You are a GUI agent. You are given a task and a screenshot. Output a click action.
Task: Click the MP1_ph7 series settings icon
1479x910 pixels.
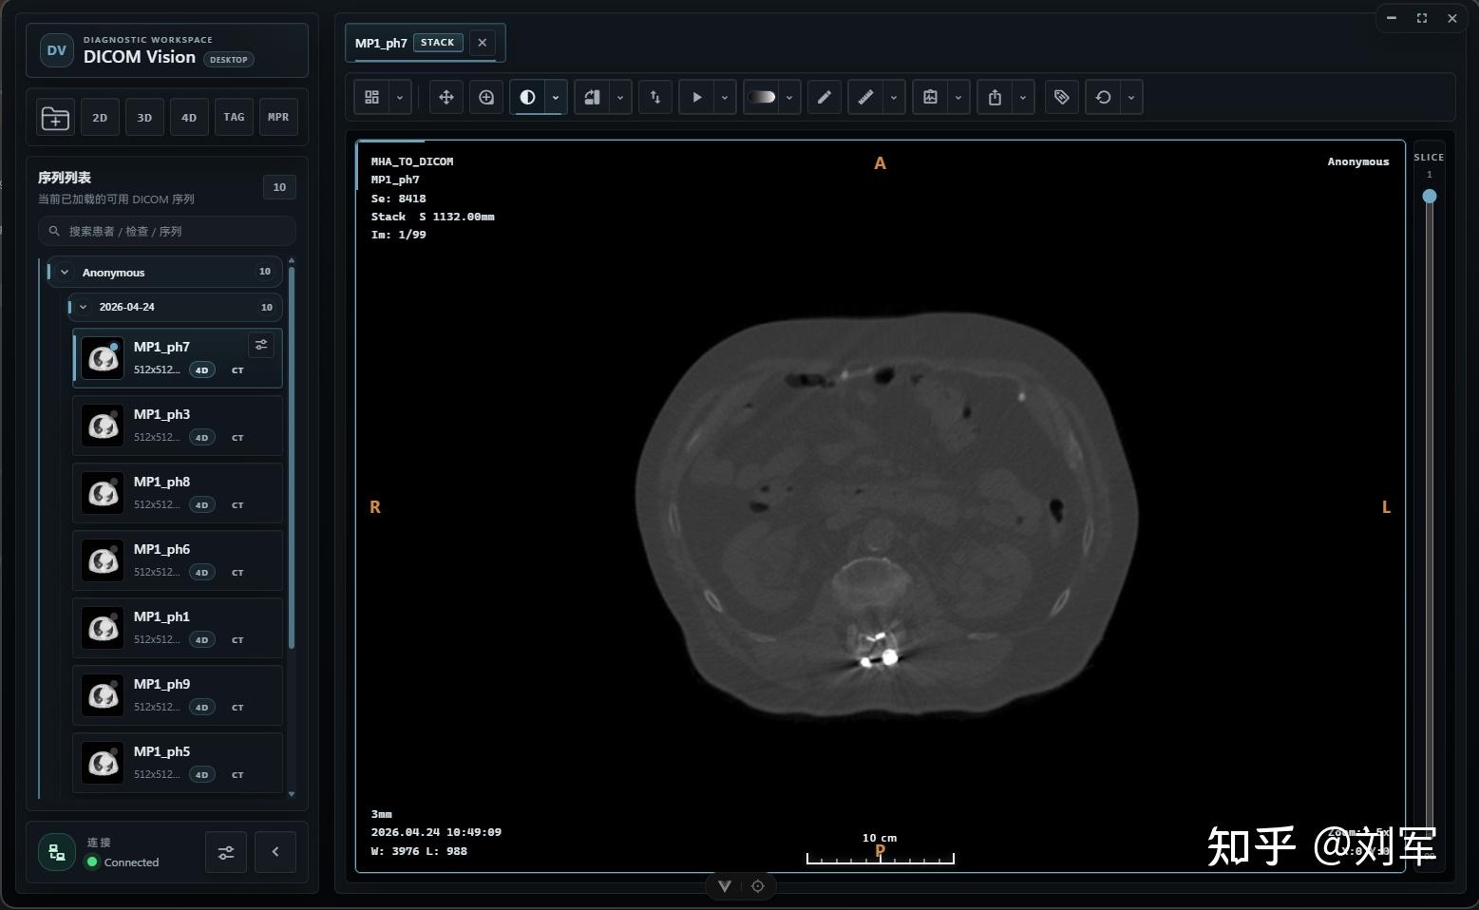tap(261, 345)
